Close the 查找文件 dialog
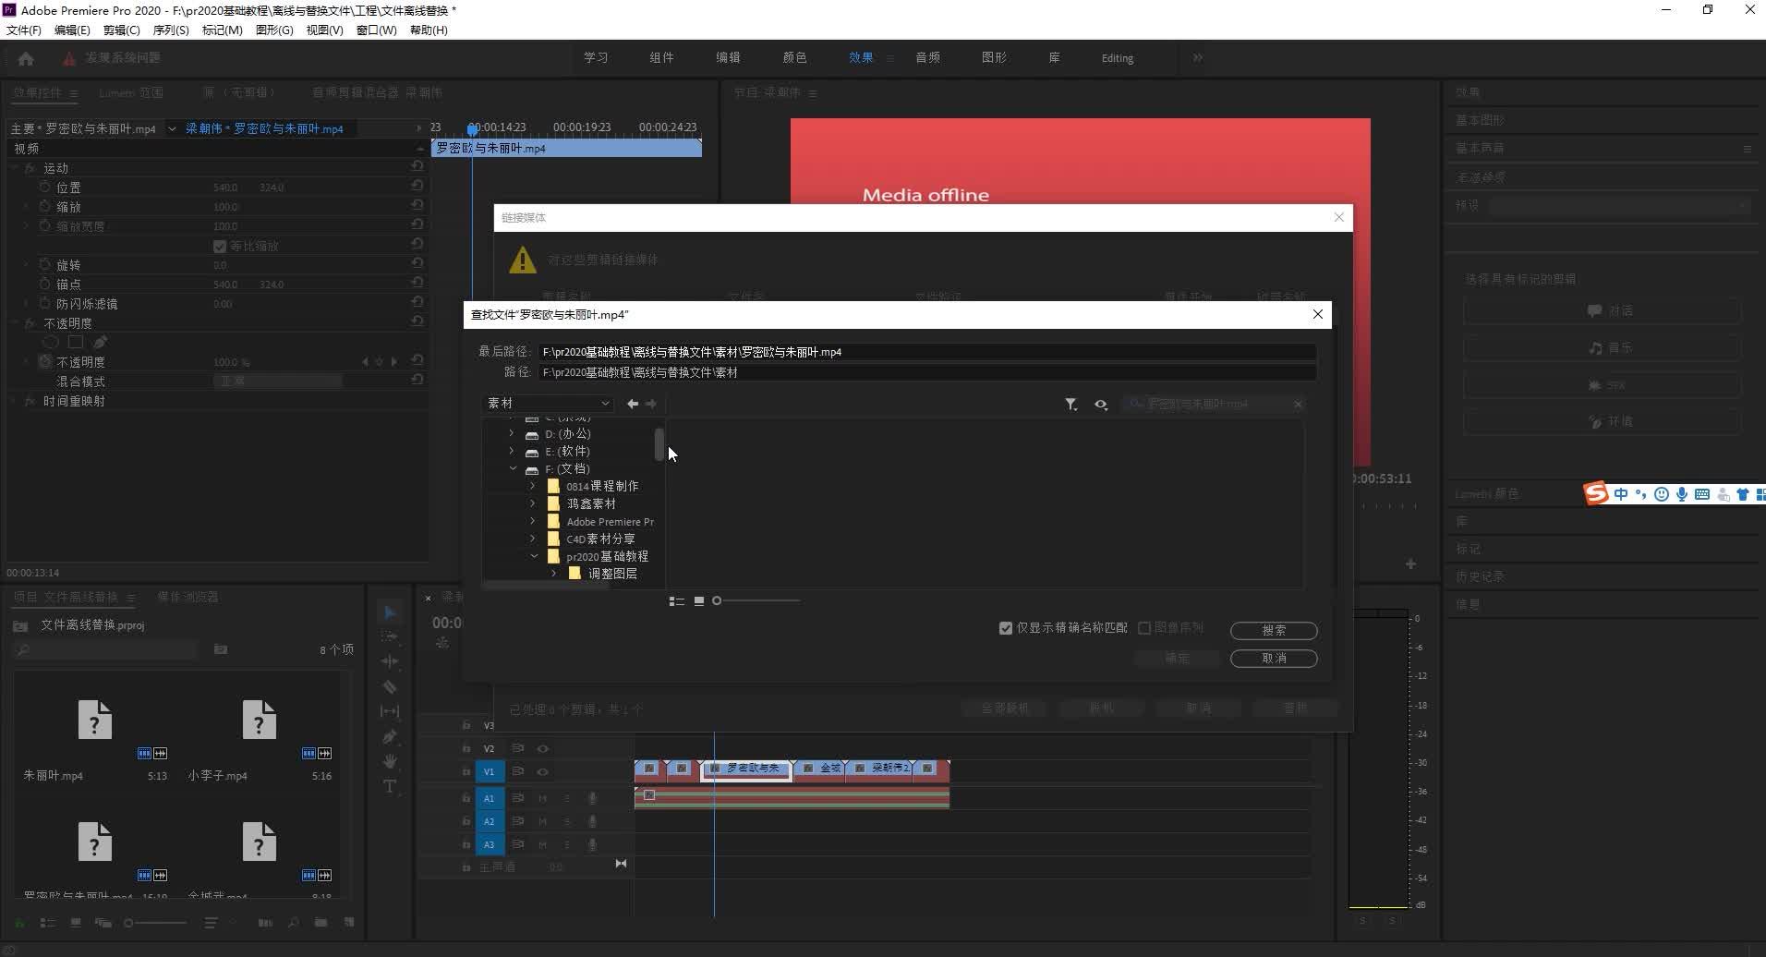The width and height of the screenshot is (1766, 957). tap(1318, 314)
